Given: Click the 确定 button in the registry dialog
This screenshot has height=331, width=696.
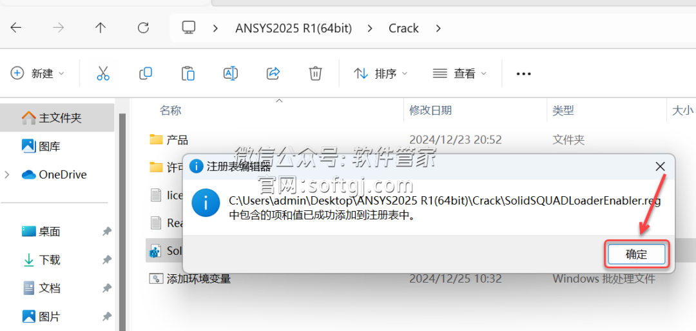Looking at the screenshot, I should point(637,255).
